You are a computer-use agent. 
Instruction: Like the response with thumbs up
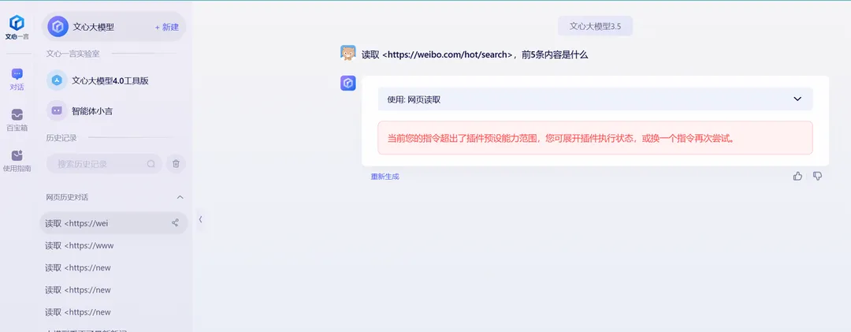pyautogui.click(x=797, y=176)
